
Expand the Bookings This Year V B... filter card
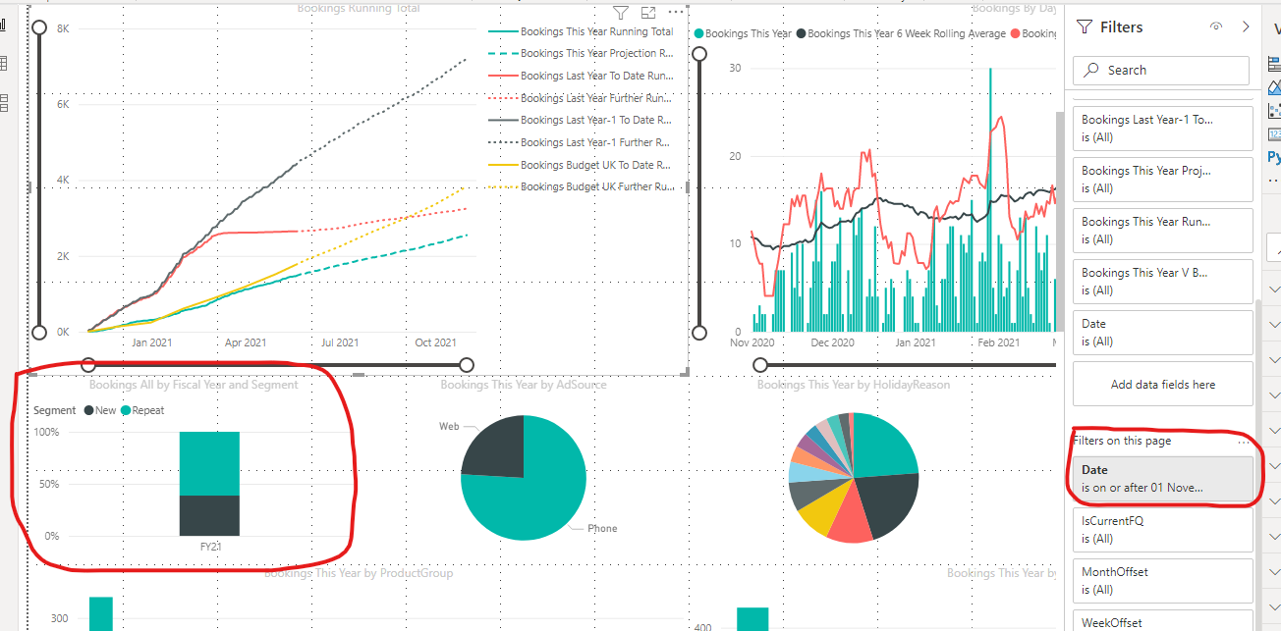[1163, 281]
